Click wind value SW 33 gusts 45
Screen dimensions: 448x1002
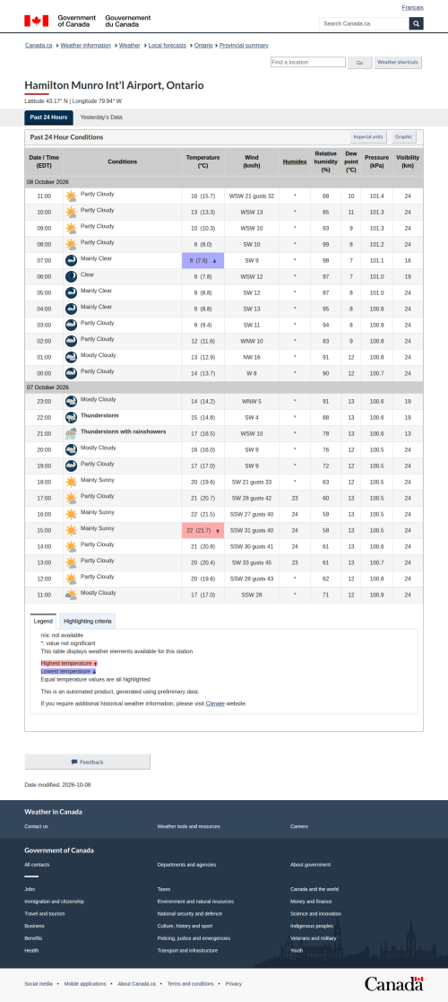click(x=252, y=563)
